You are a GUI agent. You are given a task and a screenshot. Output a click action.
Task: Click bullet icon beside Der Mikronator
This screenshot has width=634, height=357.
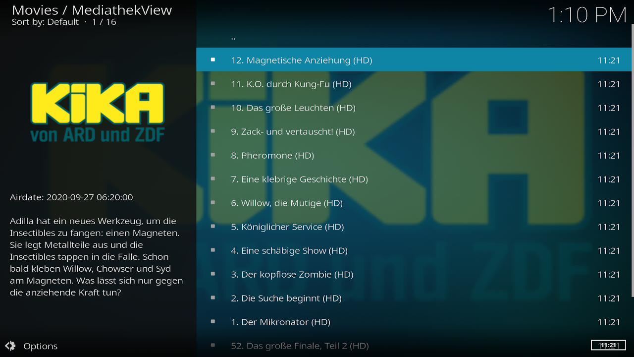(213, 322)
